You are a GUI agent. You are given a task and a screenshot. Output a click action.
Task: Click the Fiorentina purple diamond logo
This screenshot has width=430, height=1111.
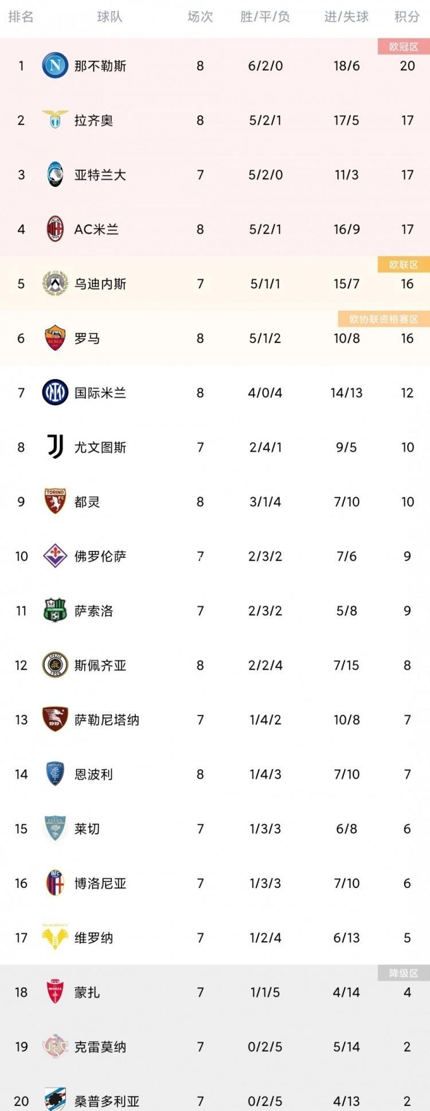[x=55, y=555]
